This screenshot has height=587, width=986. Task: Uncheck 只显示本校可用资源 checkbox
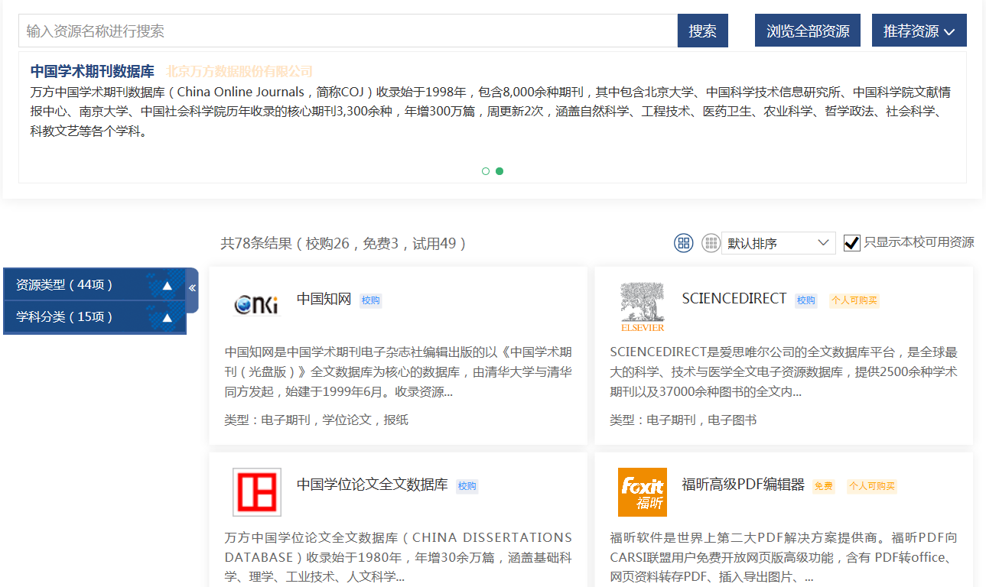point(851,243)
